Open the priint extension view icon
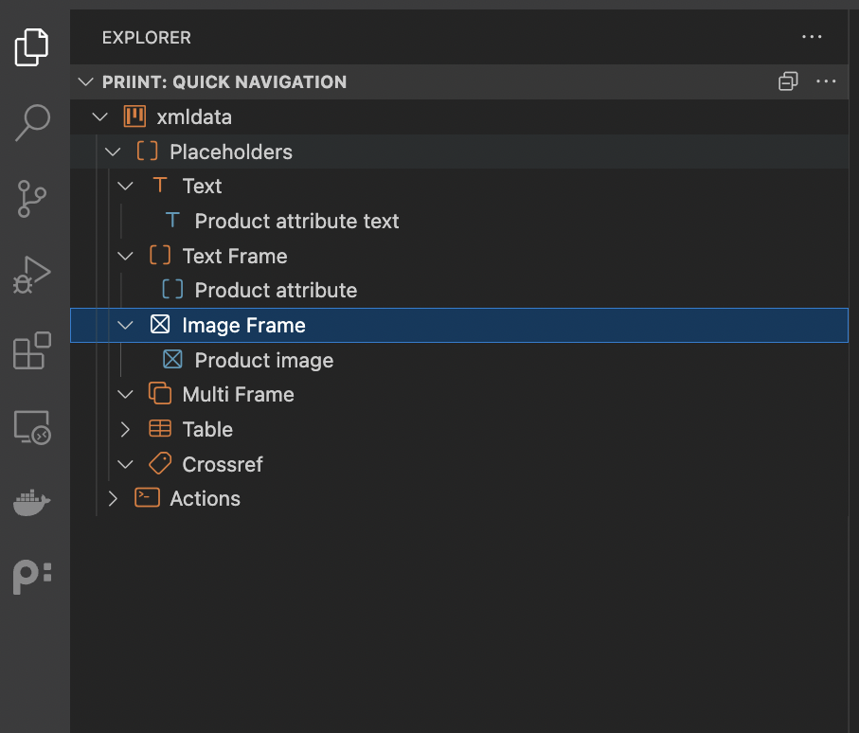 pos(32,578)
